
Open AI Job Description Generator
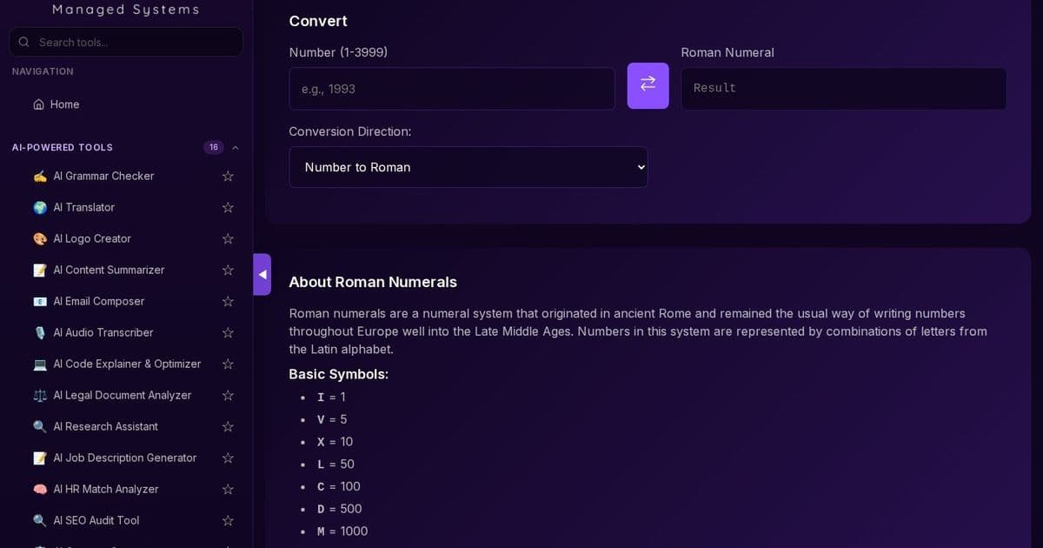click(x=124, y=458)
